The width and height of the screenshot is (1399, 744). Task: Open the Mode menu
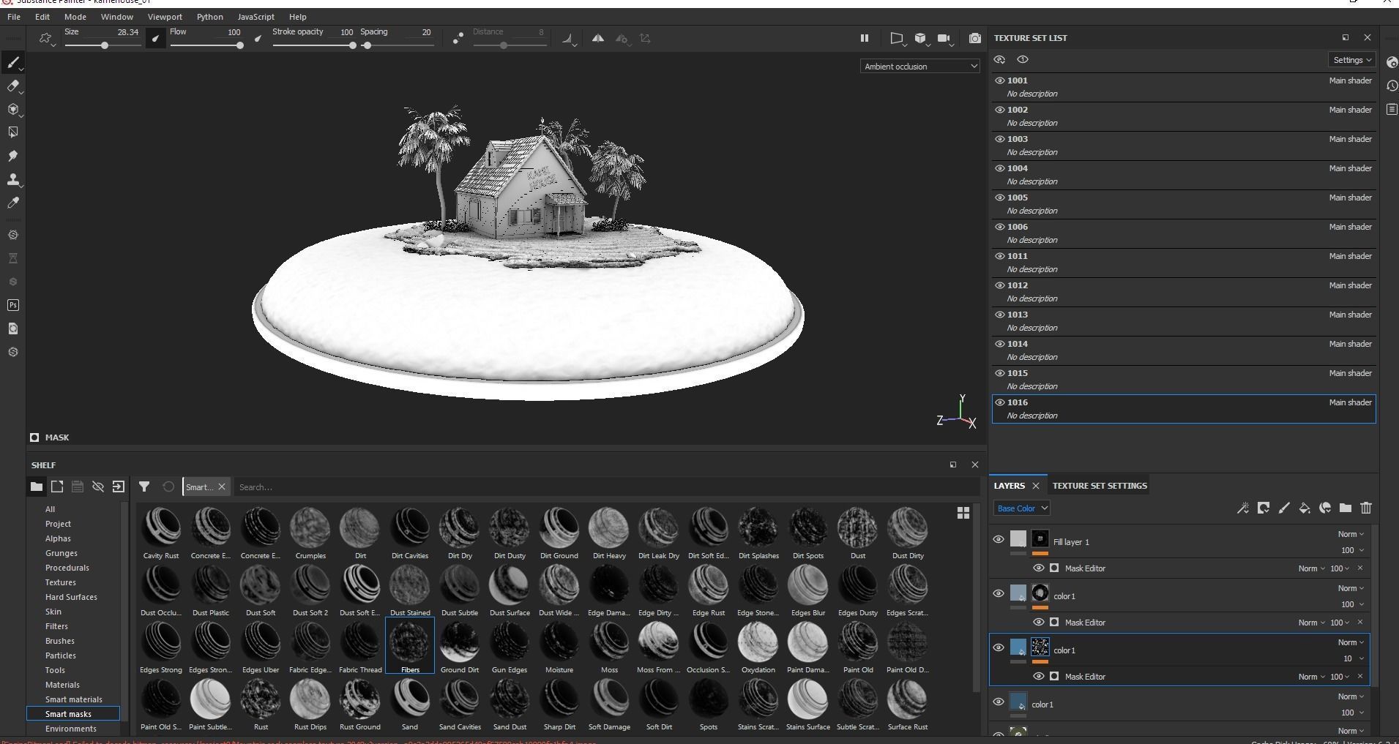(75, 16)
